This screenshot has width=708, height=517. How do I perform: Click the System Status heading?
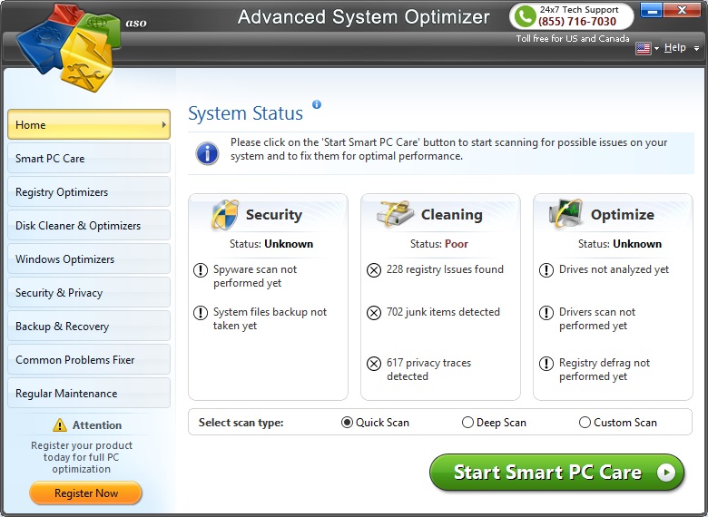(245, 113)
